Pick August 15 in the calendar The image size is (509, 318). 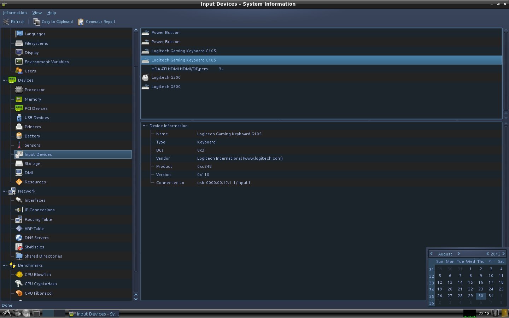[x=470, y=282]
